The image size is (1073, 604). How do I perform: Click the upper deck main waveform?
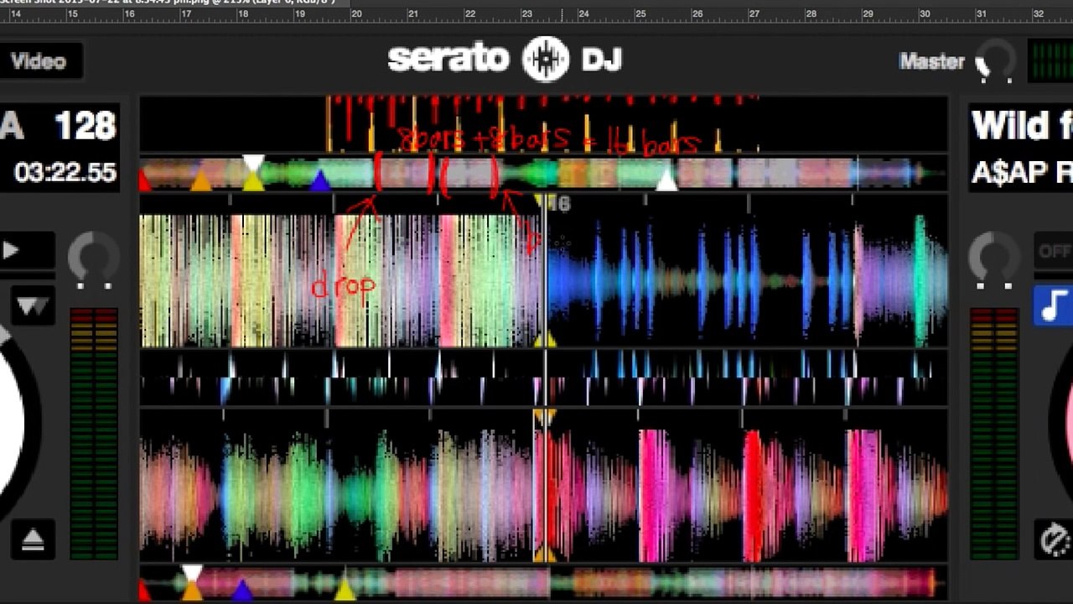[x=543, y=280]
